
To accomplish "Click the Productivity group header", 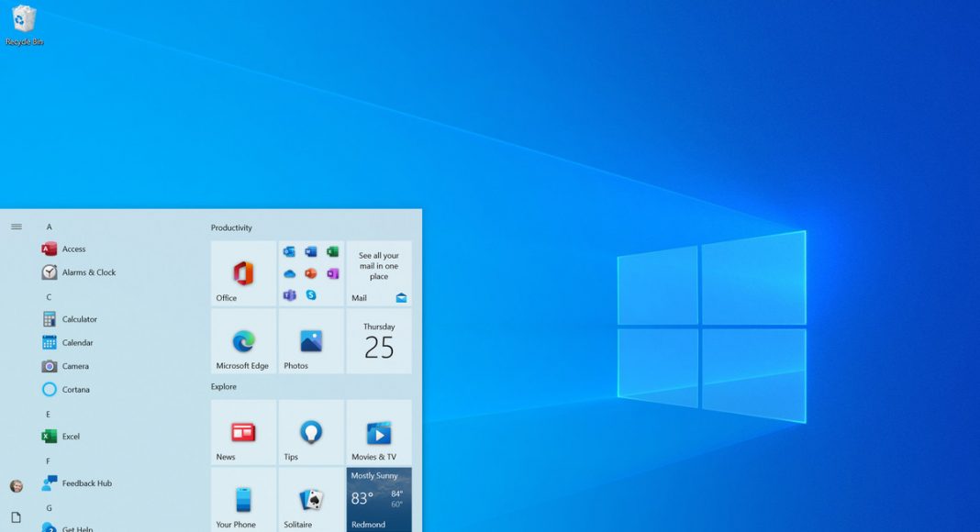I will 231,227.
